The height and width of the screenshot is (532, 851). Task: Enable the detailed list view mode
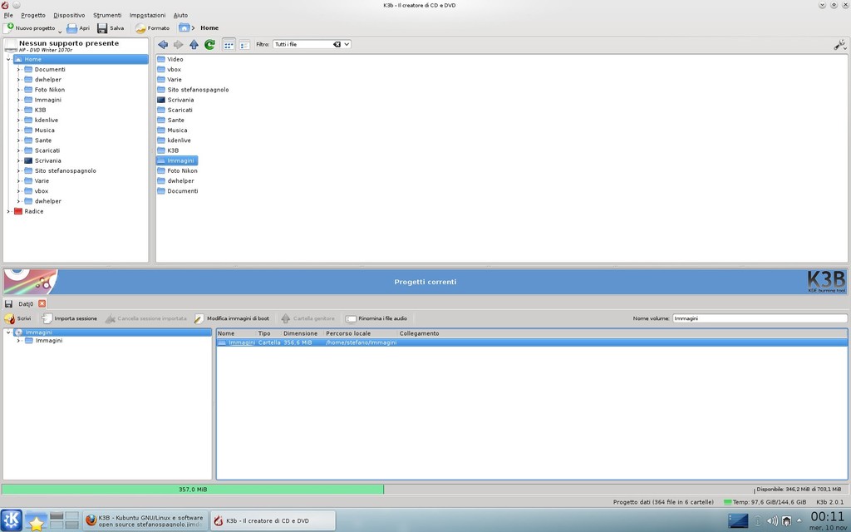(x=244, y=44)
